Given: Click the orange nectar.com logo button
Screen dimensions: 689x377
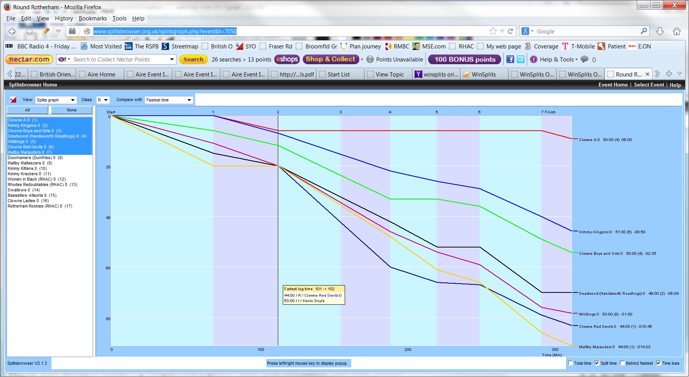Looking at the screenshot, I should (29, 59).
